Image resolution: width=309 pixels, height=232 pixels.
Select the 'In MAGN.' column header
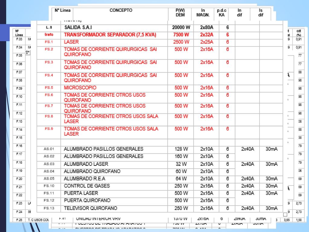pyautogui.click(x=203, y=13)
